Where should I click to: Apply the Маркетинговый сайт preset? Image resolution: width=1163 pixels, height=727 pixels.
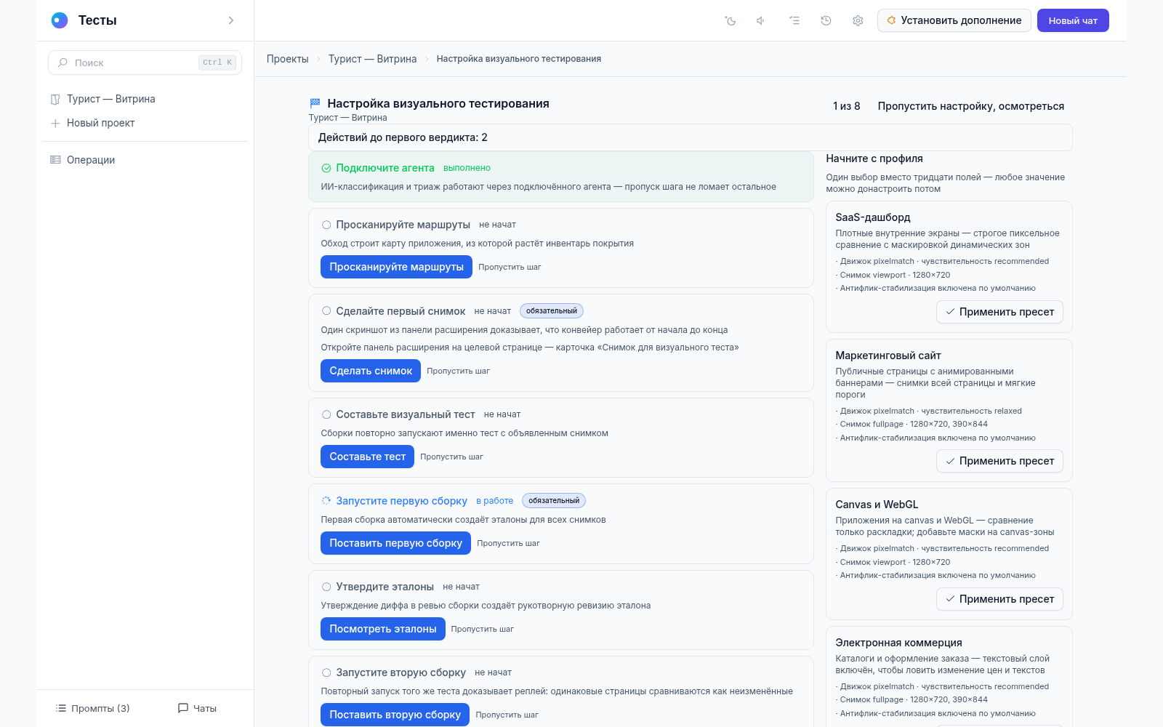[999, 461]
